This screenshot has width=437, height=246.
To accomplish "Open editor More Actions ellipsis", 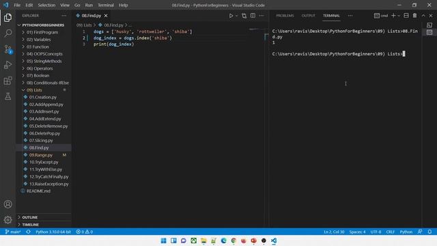I will click(262, 16).
